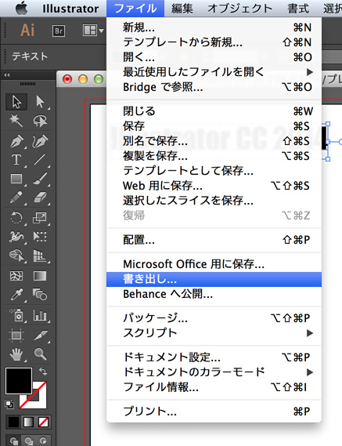The width and height of the screenshot is (342, 446).
Task: Select the Rotate tool
Action: tap(16, 218)
